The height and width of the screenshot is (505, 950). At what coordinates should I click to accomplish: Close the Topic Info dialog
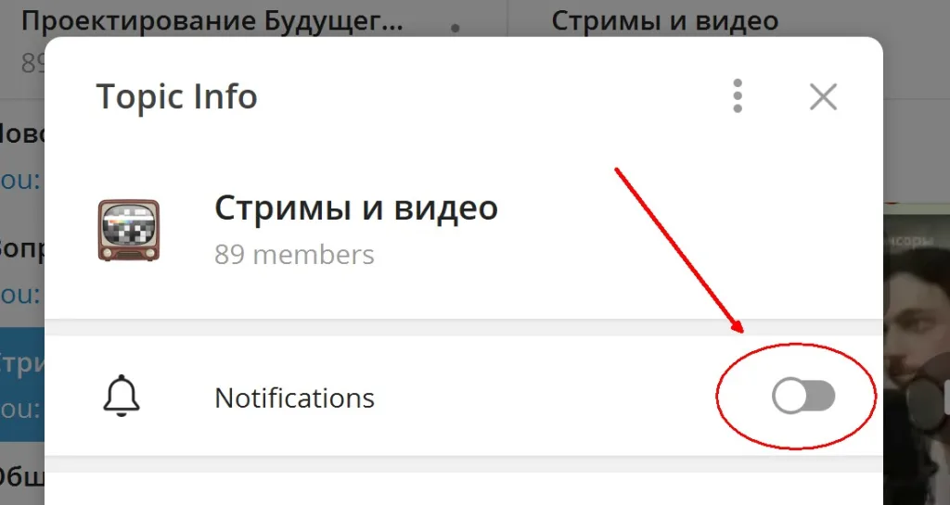(823, 96)
